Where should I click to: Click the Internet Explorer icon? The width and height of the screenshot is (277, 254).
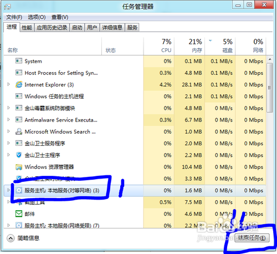pos(19,84)
